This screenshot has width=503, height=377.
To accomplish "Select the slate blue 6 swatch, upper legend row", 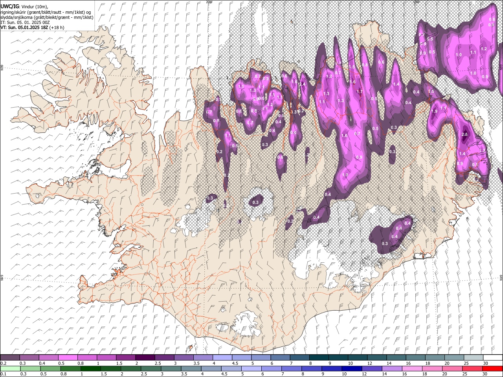I will click(x=280, y=358).
